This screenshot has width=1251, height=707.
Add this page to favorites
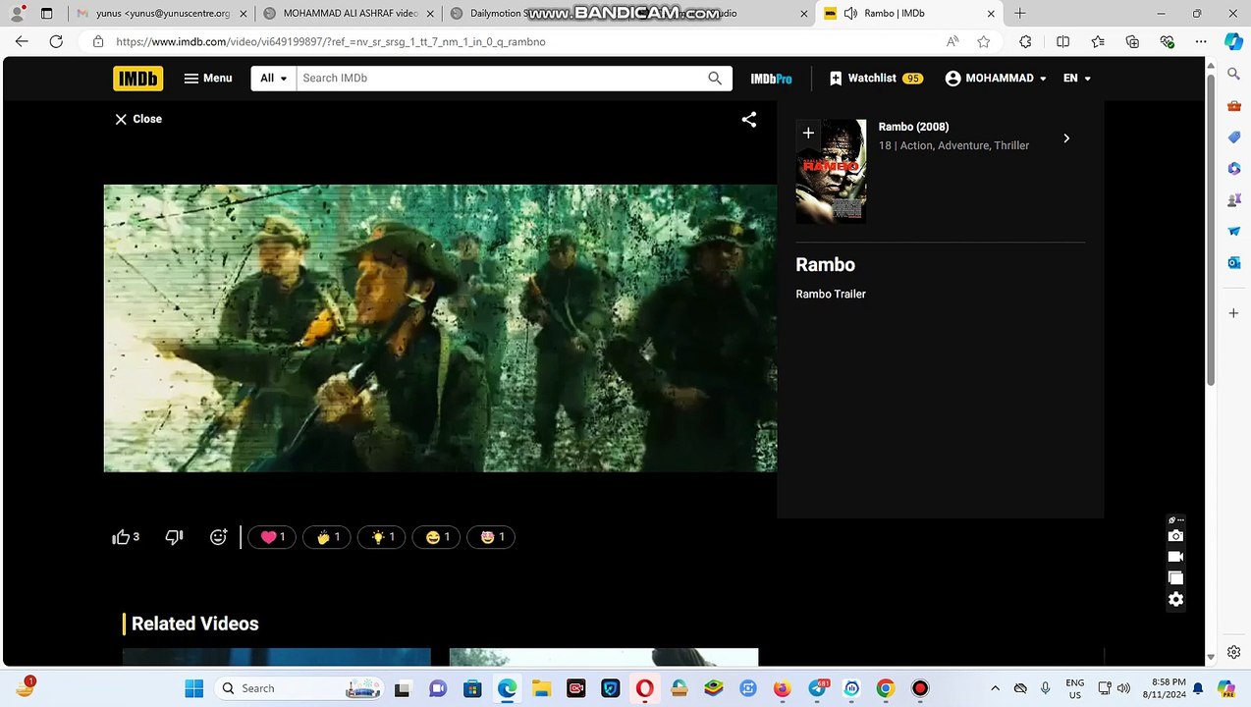[x=983, y=41]
